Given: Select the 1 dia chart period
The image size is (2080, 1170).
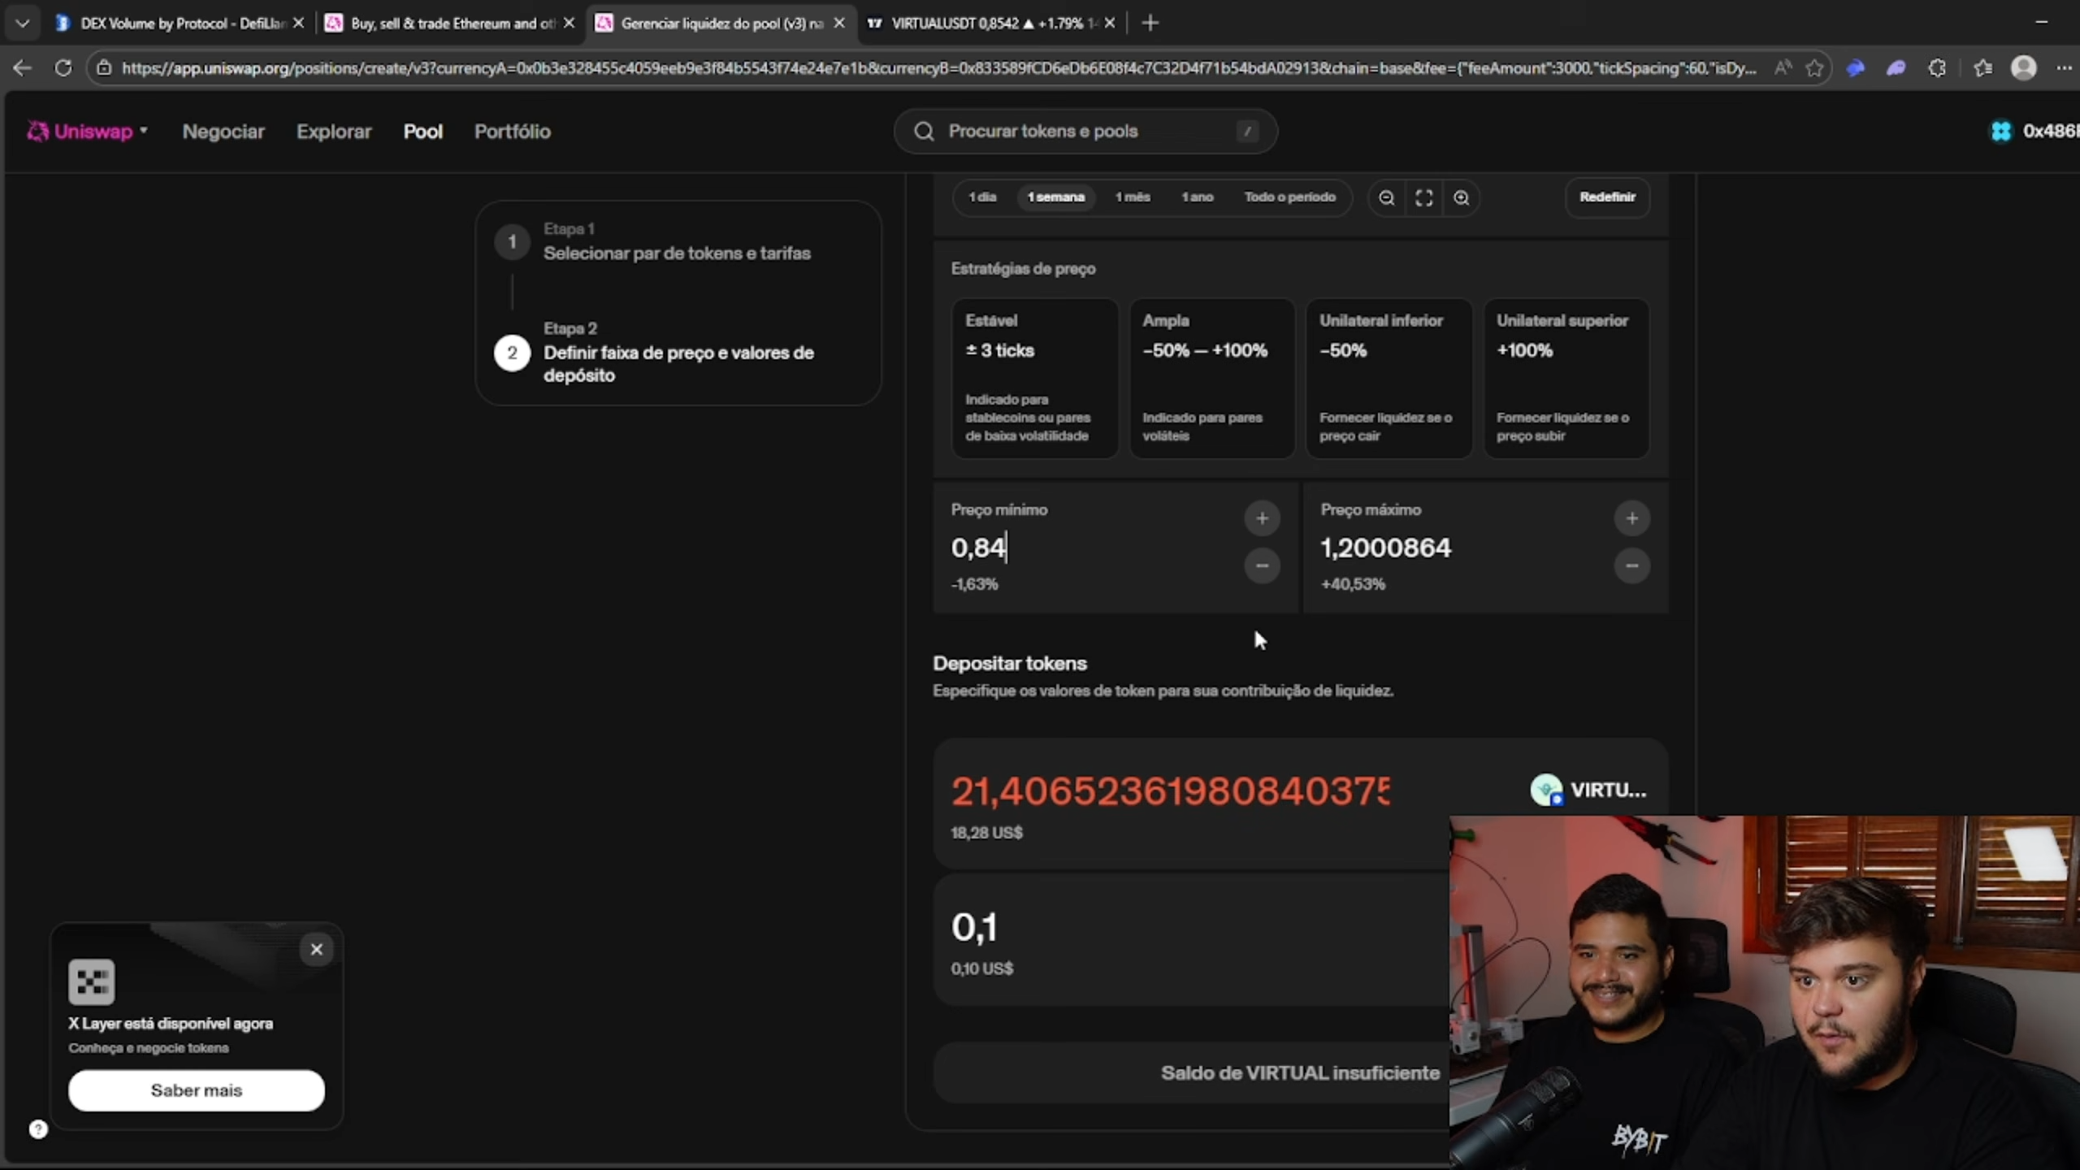Looking at the screenshot, I should point(982,197).
